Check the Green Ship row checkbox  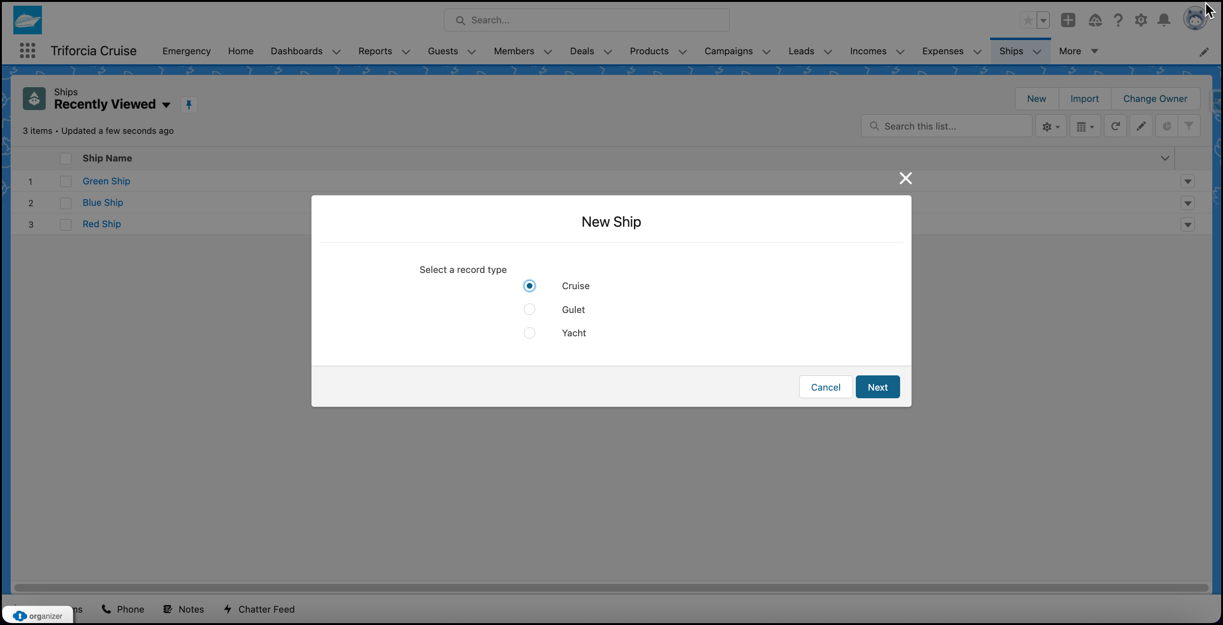point(66,181)
